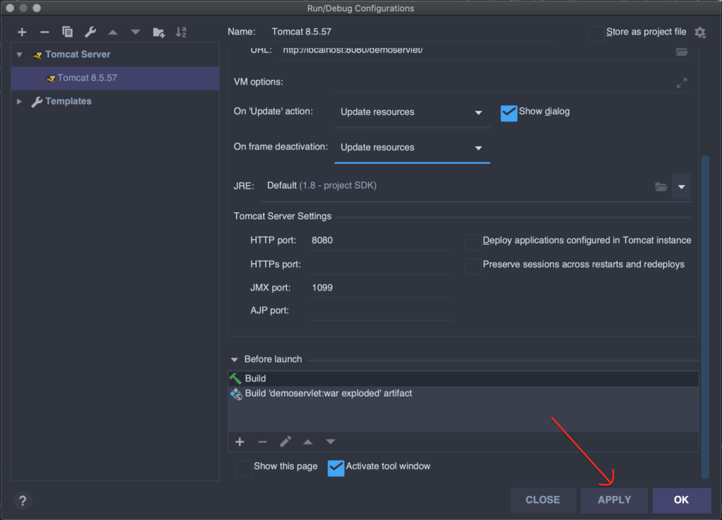Select the Tomcat 8.5.57 configuration
722x520 pixels.
point(115,78)
